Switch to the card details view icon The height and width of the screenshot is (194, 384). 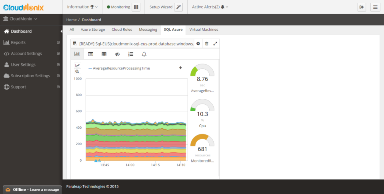pyautogui.click(x=91, y=54)
